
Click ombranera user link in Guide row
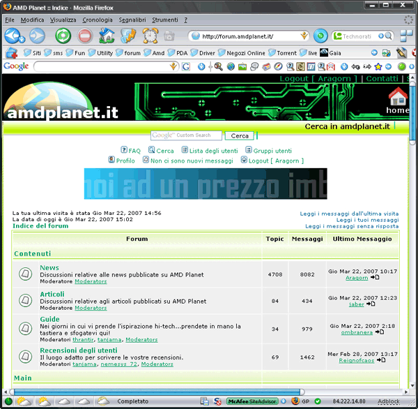coord(357,332)
